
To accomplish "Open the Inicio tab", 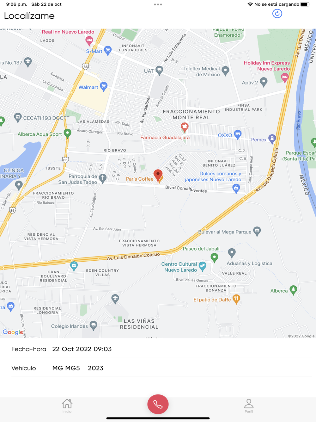I will click(67, 406).
